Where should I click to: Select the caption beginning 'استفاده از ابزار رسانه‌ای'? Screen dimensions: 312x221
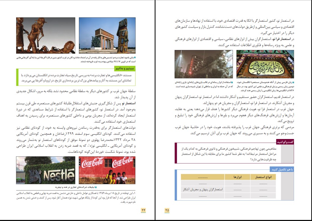[x=204, y=84]
